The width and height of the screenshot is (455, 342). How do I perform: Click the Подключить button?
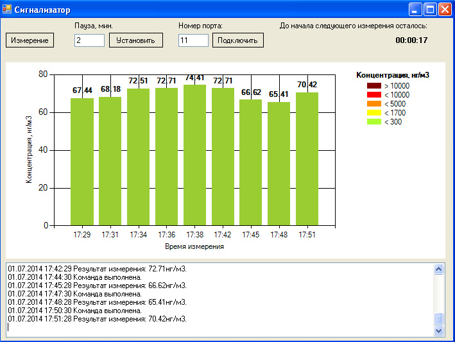(238, 40)
